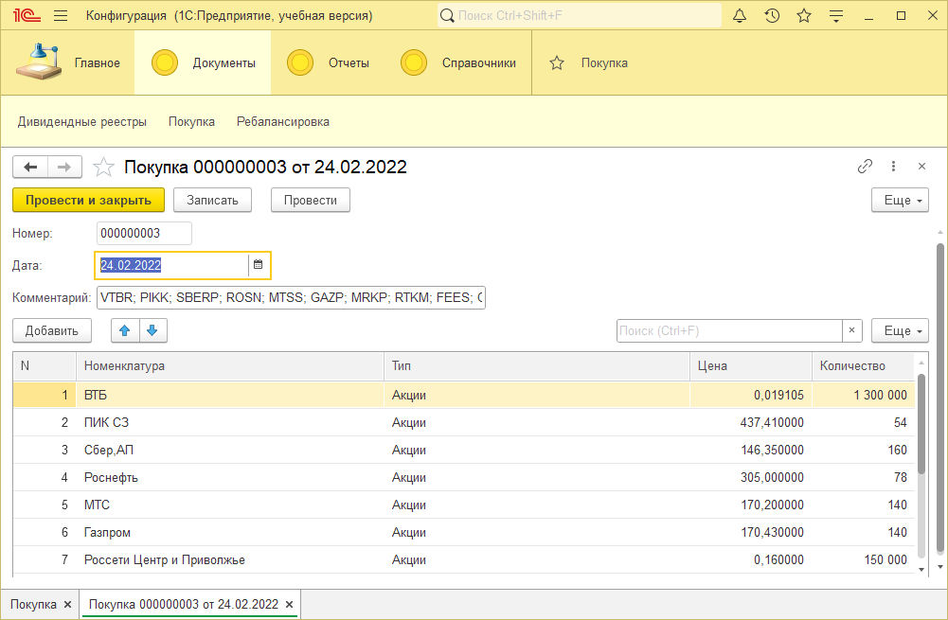This screenshot has height=620, width=948.
Task: Close the Покупка bottom tab
Action: click(68, 604)
